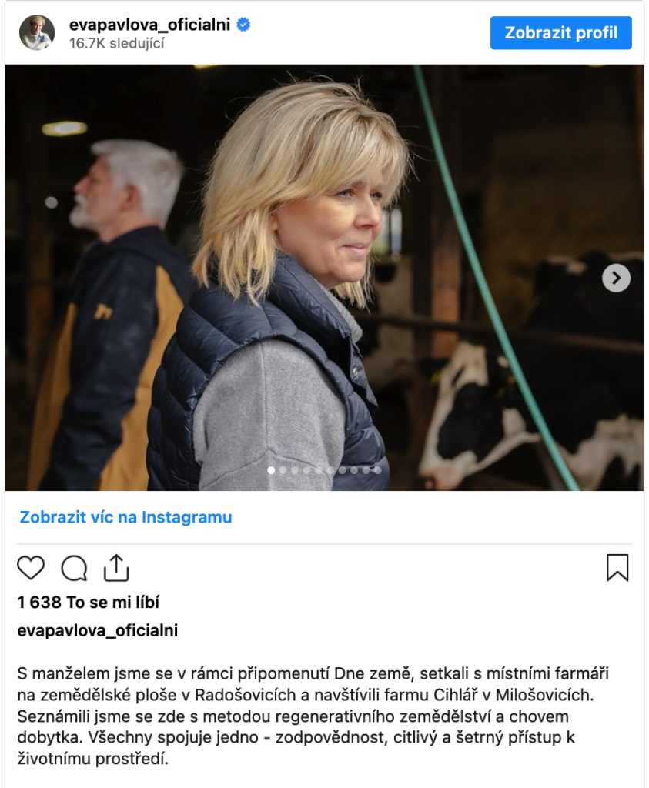Click Zobrazit profil button
649x788 pixels.
click(x=561, y=32)
